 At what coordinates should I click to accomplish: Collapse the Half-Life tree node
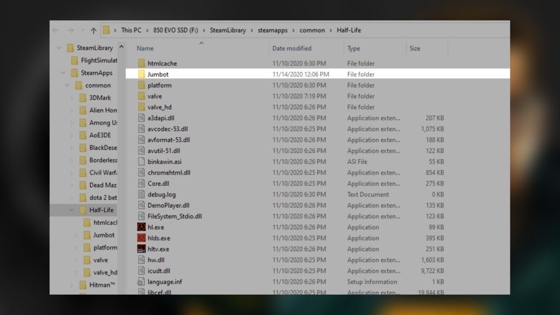(72, 210)
